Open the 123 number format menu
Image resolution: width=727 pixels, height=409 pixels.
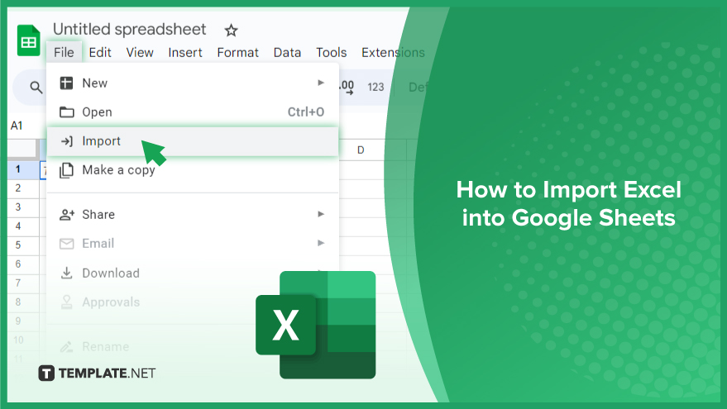[375, 87]
